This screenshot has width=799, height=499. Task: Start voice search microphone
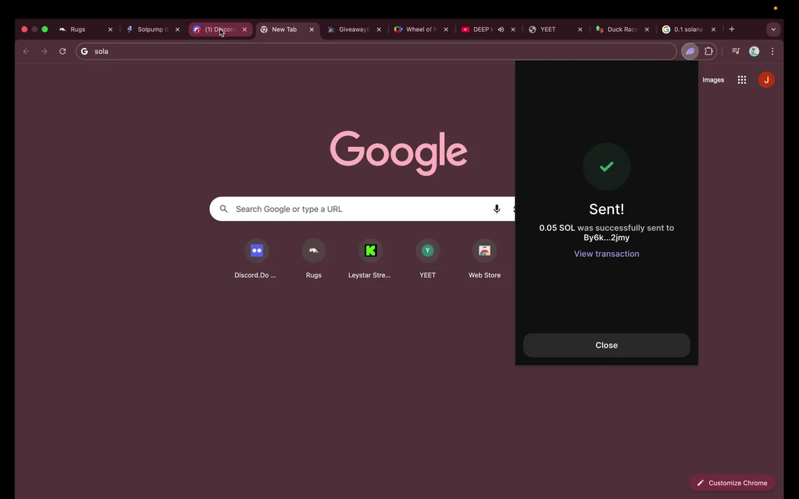tap(496, 209)
